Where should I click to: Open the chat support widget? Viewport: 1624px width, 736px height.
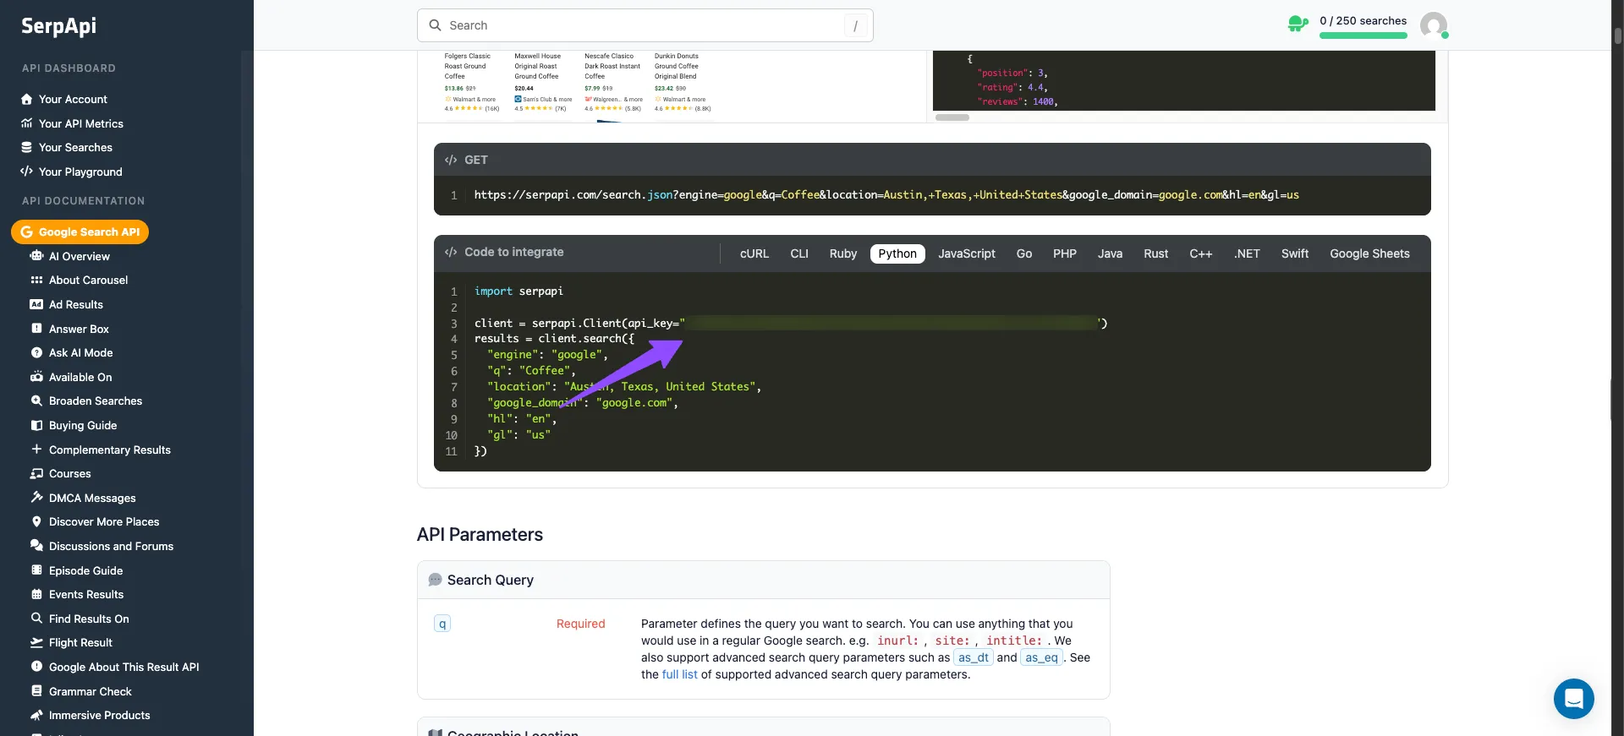1573,699
